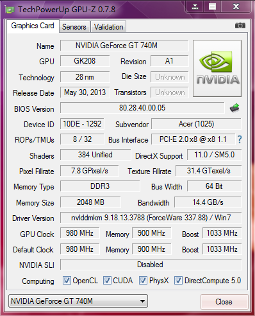
Task: Click BIOS Version 80.28.40.00.05 field
Action: (142, 108)
